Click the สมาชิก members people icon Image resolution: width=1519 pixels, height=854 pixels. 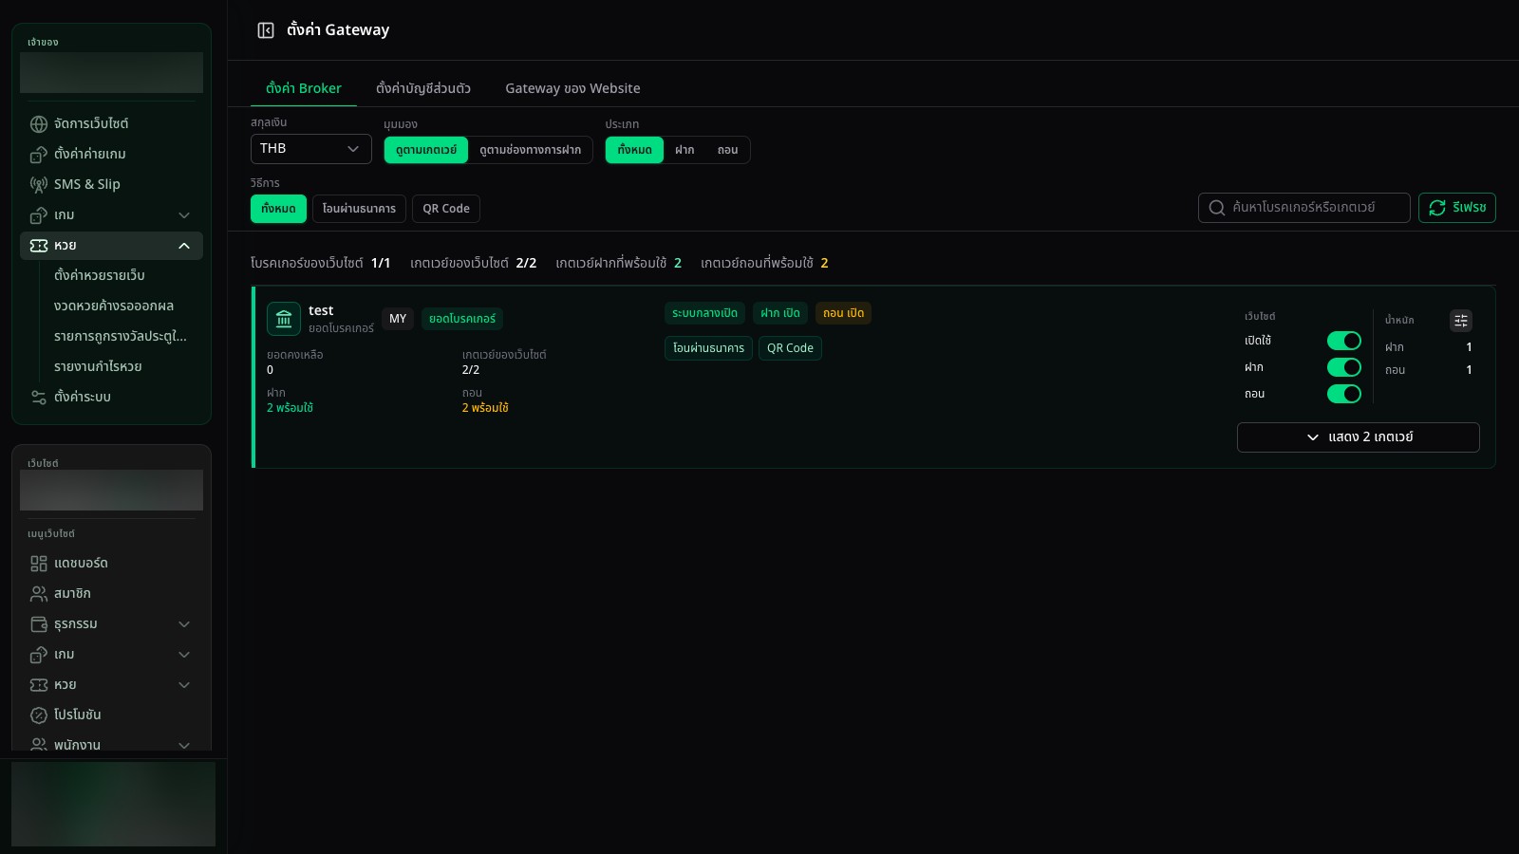(39, 594)
